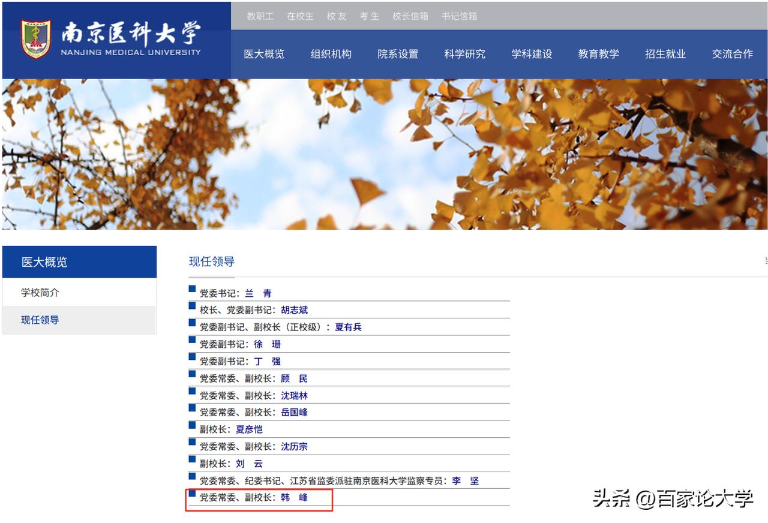768x523 pixels.
Task: Open the 交流合作 navigation menu
Action: (x=732, y=53)
